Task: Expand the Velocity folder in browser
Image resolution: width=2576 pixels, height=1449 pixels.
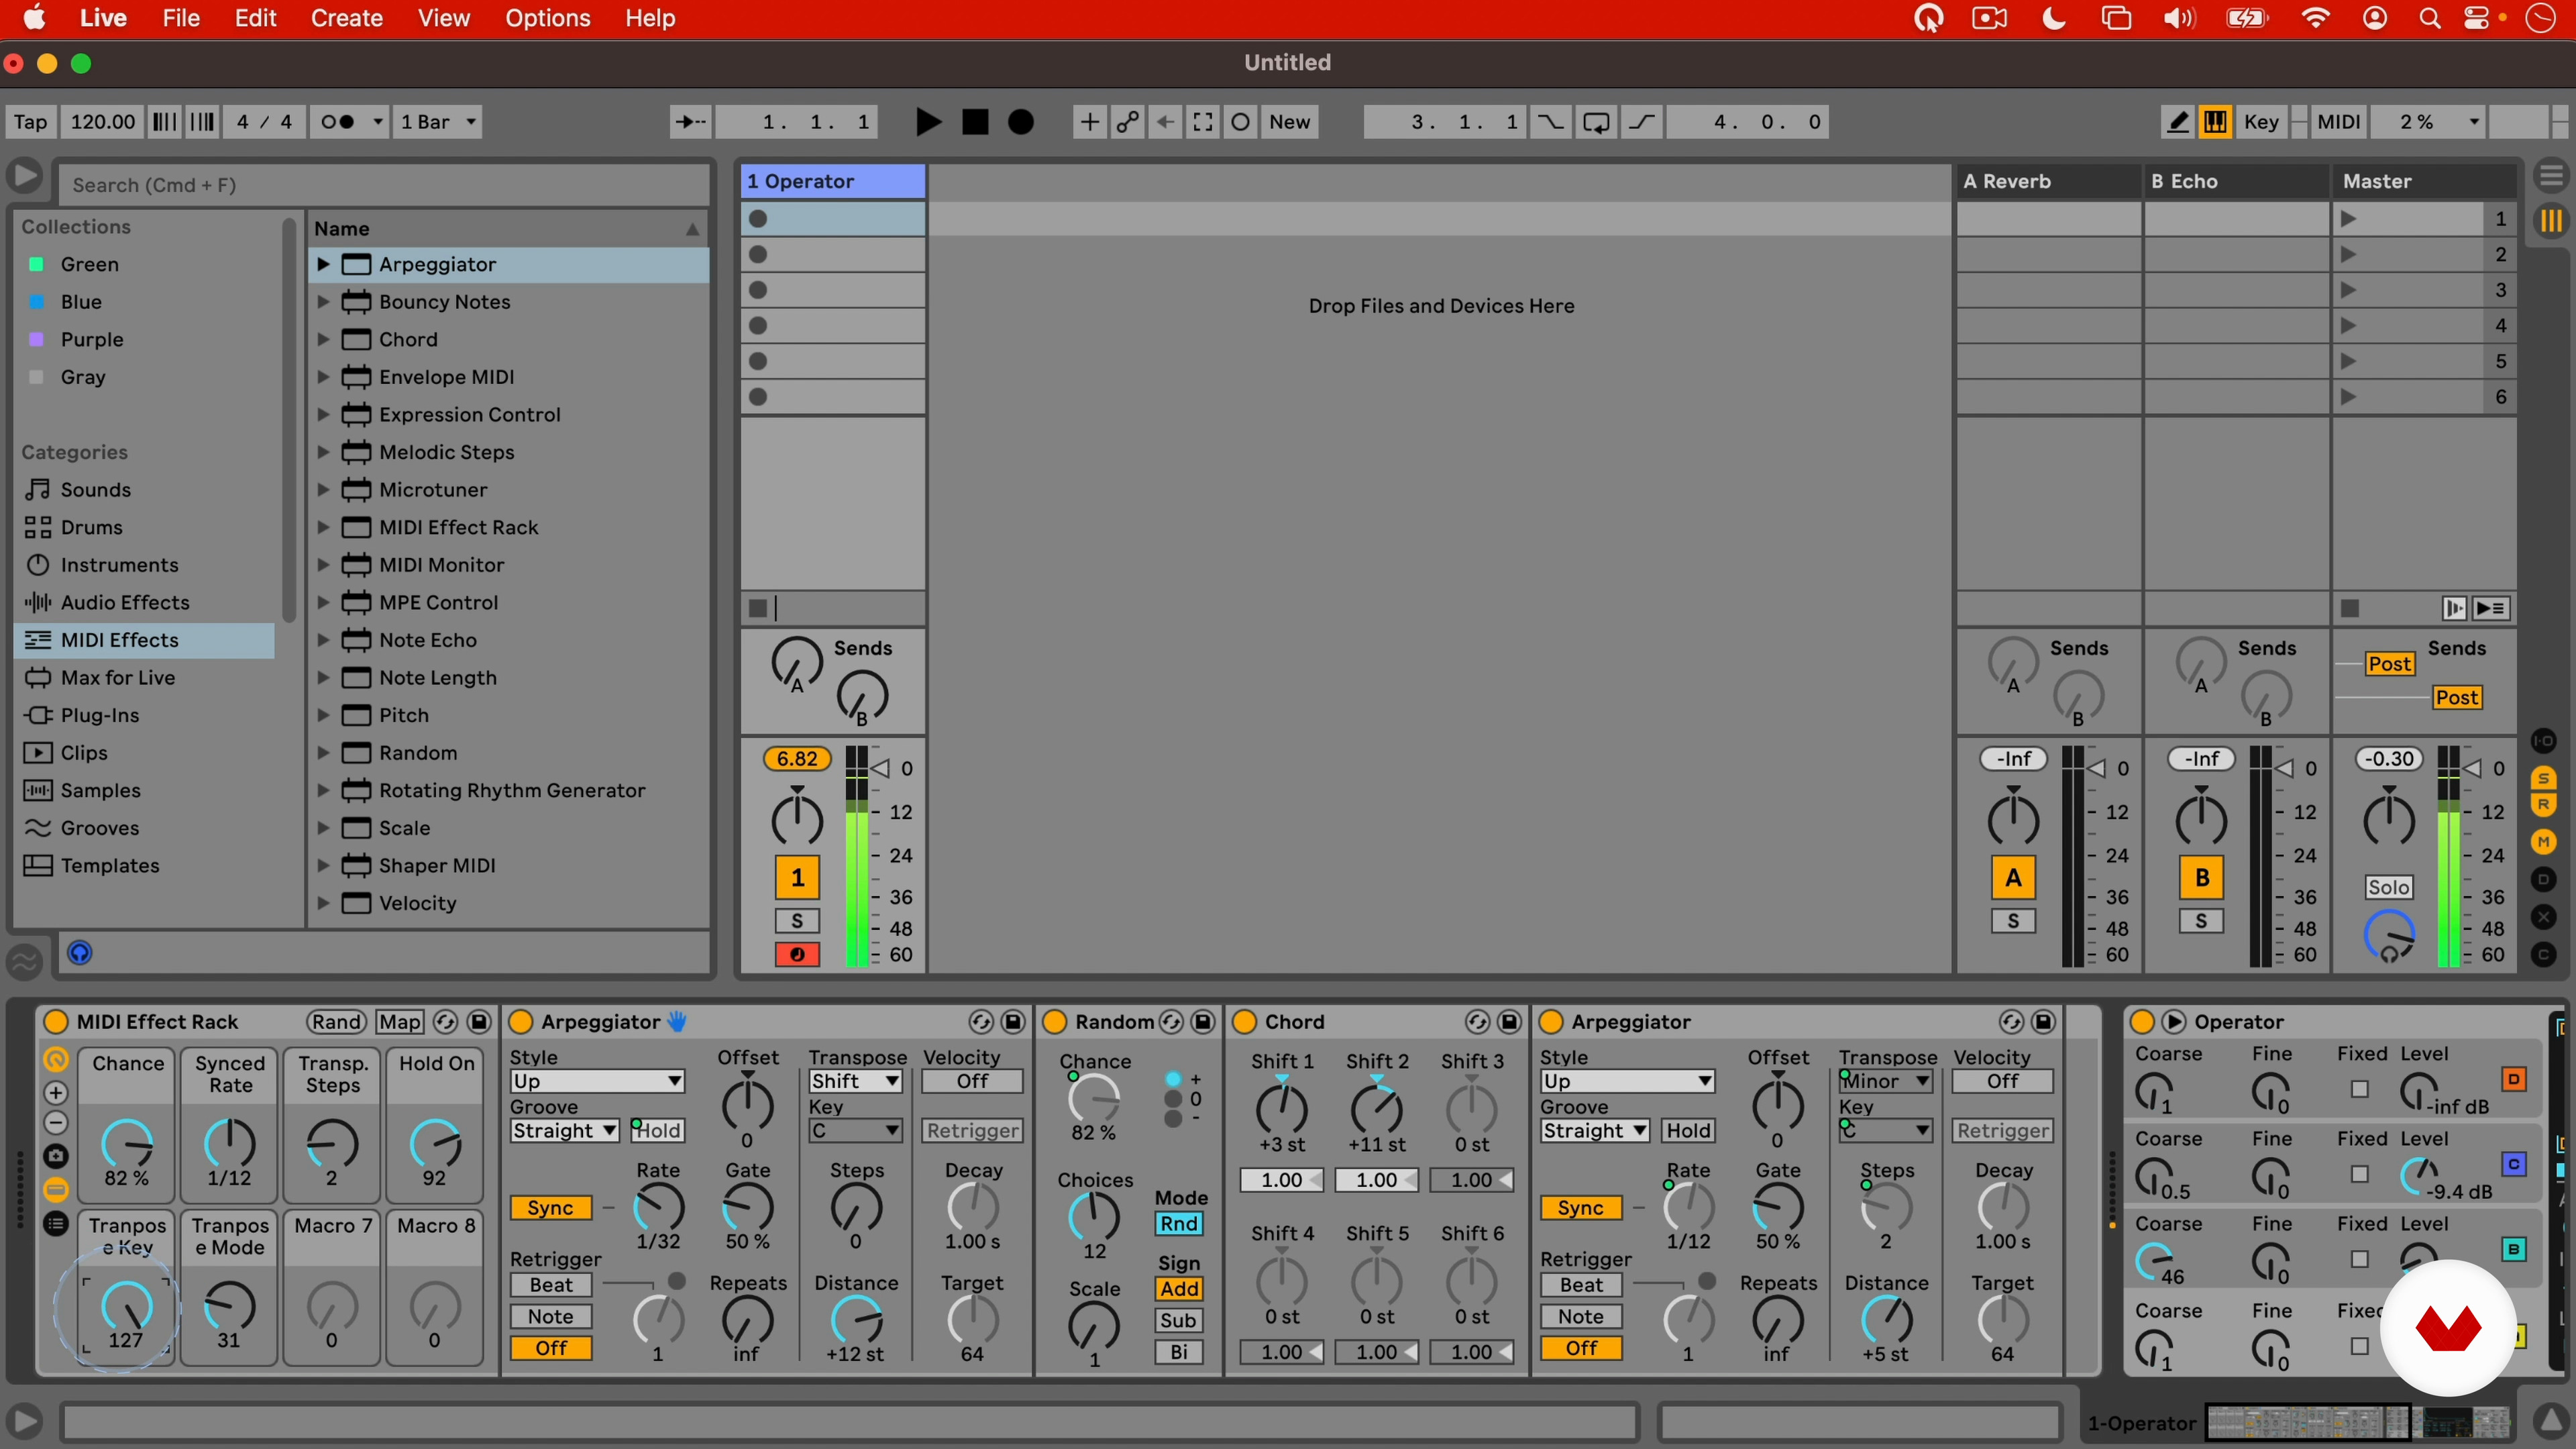Action: (323, 903)
